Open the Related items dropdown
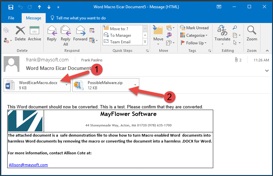This screenshot has width=273, height=176. [237, 35]
